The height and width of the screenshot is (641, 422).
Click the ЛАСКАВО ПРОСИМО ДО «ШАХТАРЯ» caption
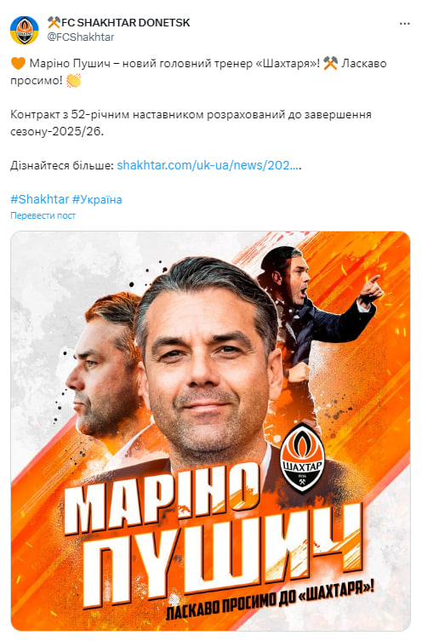coord(270,601)
